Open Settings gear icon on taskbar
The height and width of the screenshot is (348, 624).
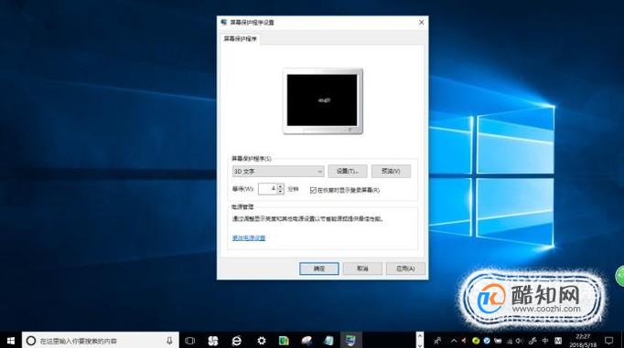pyautogui.click(x=261, y=341)
